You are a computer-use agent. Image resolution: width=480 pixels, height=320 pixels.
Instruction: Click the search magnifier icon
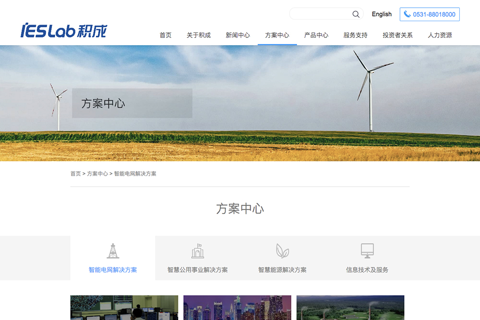pos(356,14)
